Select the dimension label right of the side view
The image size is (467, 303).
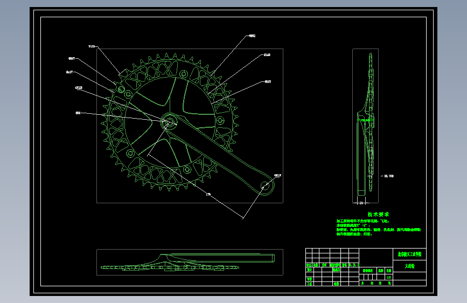click(389, 176)
